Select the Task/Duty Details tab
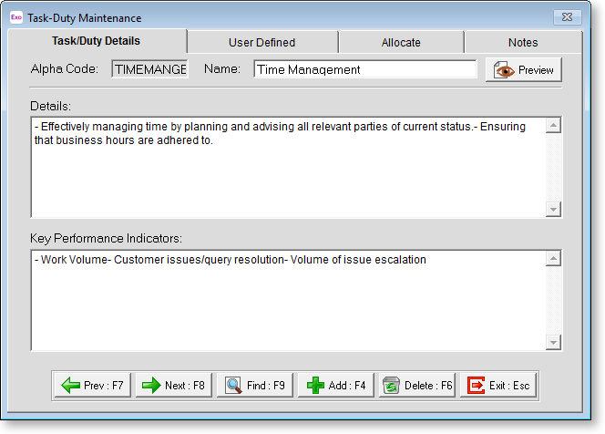 pos(97,41)
